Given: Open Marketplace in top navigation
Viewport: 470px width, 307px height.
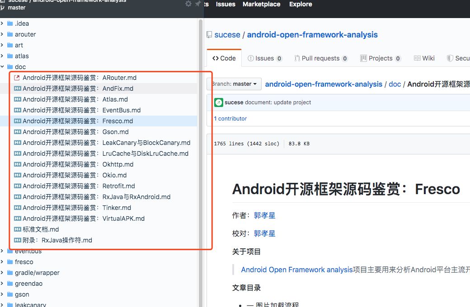Looking at the screenshot, I should 261,4.
